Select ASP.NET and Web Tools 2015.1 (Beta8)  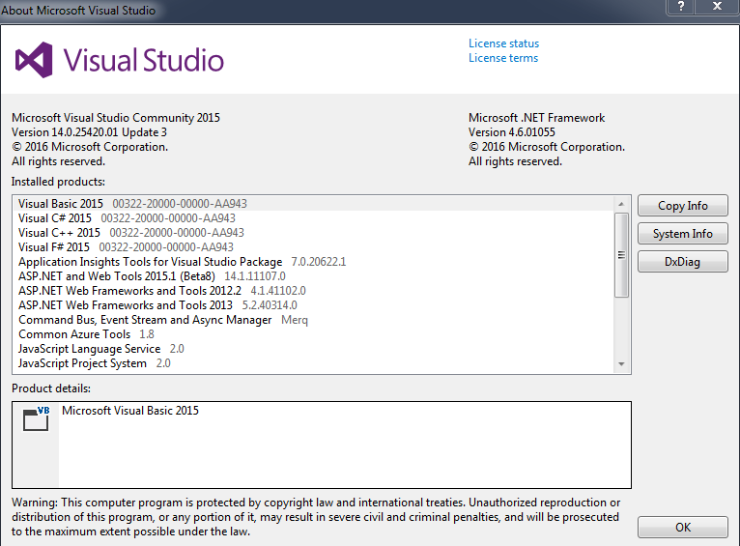pyautogui.click(x=313, y=276)
